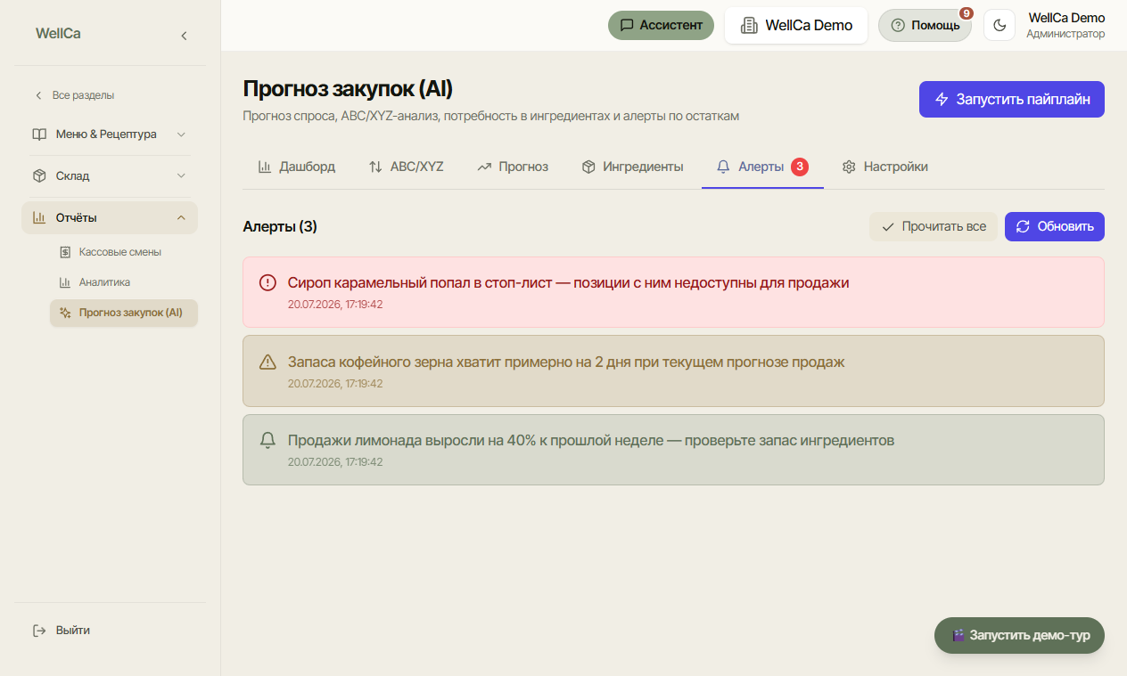Click the checkmark icon in Прочитать все
Screen dimensions: 1127x676
tap(887, 226)
